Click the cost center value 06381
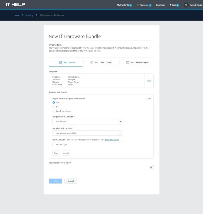The width and height of the screenshot is (203, 214). [x=71, y=85]
